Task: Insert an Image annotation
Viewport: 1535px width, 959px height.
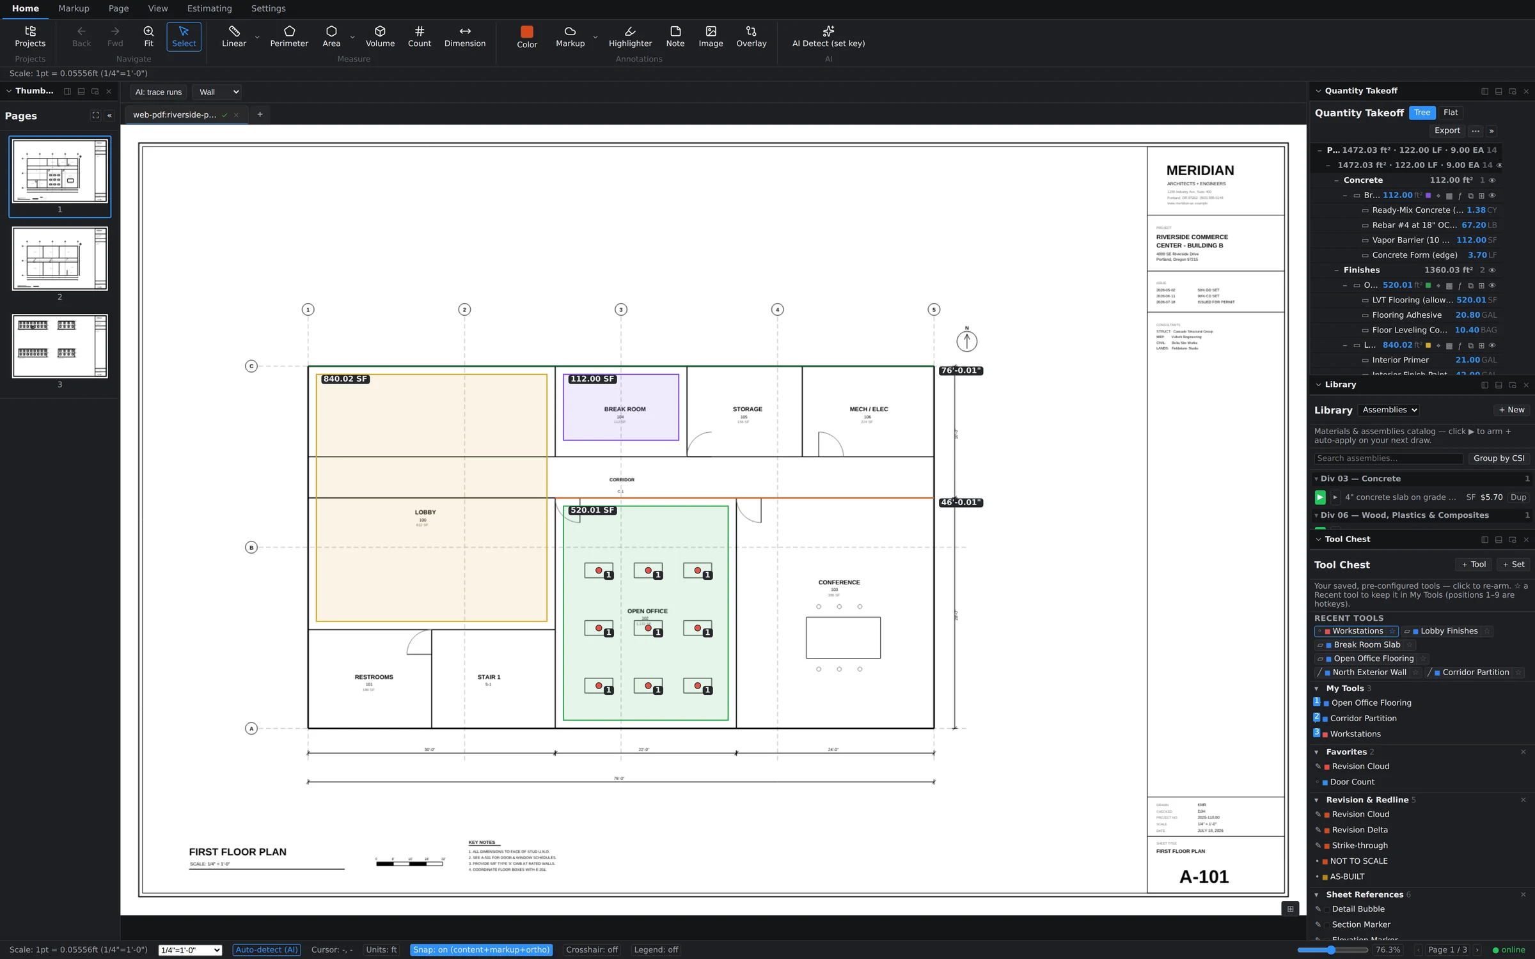Action: [x=711, y=36]
